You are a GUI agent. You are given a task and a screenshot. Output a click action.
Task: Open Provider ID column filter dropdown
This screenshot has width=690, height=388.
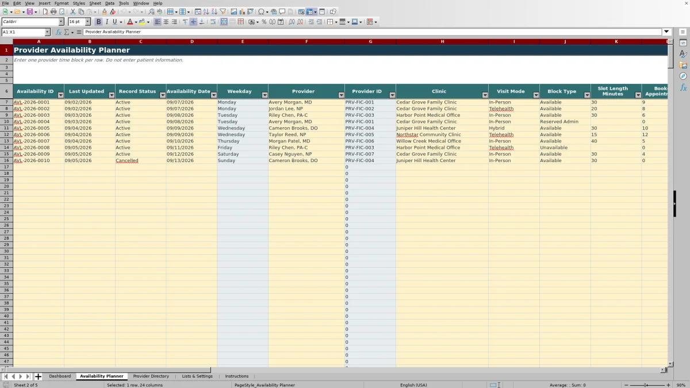pos(392,95)
